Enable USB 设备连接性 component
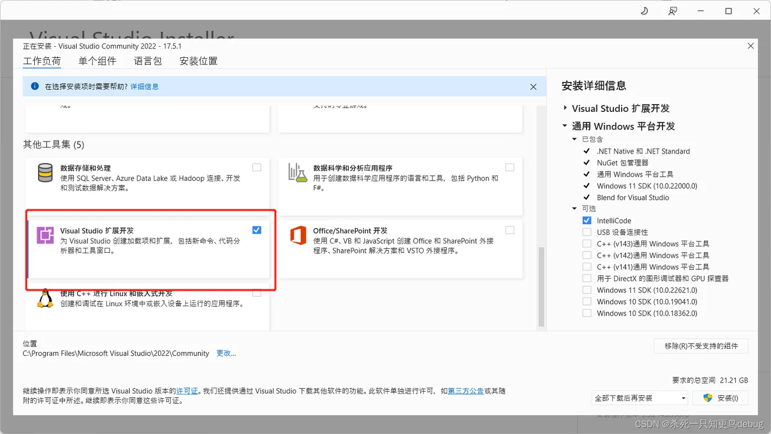 point(587,232)
